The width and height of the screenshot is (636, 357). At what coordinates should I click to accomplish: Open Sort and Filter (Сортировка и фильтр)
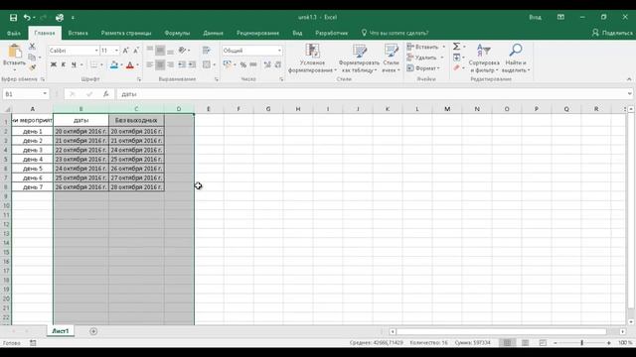point(484,59)
